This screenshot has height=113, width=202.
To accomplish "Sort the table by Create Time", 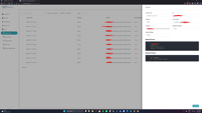I will pyautogui.click(x=30, y=18).
